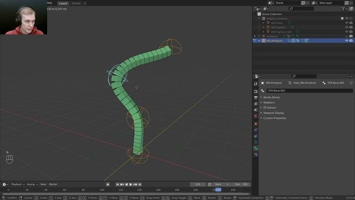Open the World properties tab

click(x=256, y=116)
